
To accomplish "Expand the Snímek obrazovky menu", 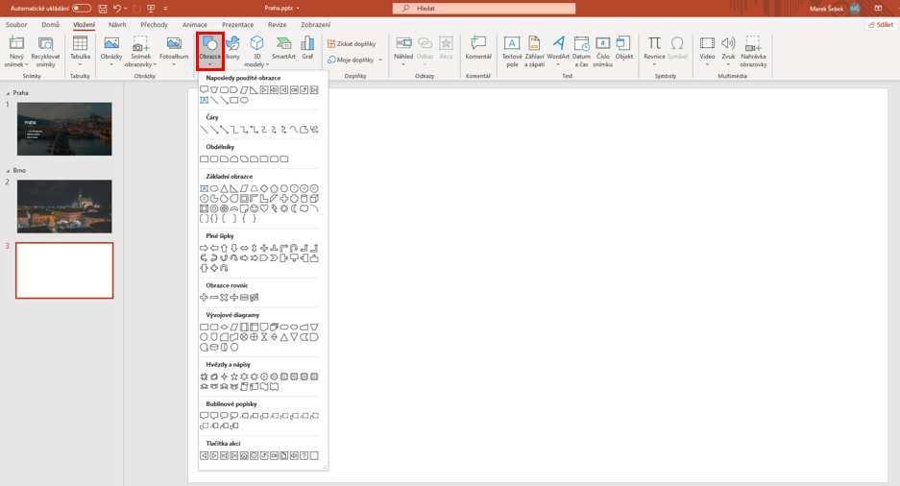I will coord(156,64).
